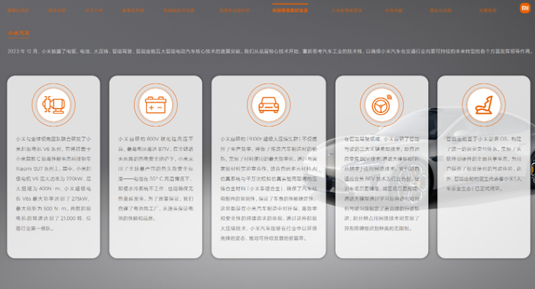
Task: Click the Xiaomi MI logo icon
Action: pos(525,8)
